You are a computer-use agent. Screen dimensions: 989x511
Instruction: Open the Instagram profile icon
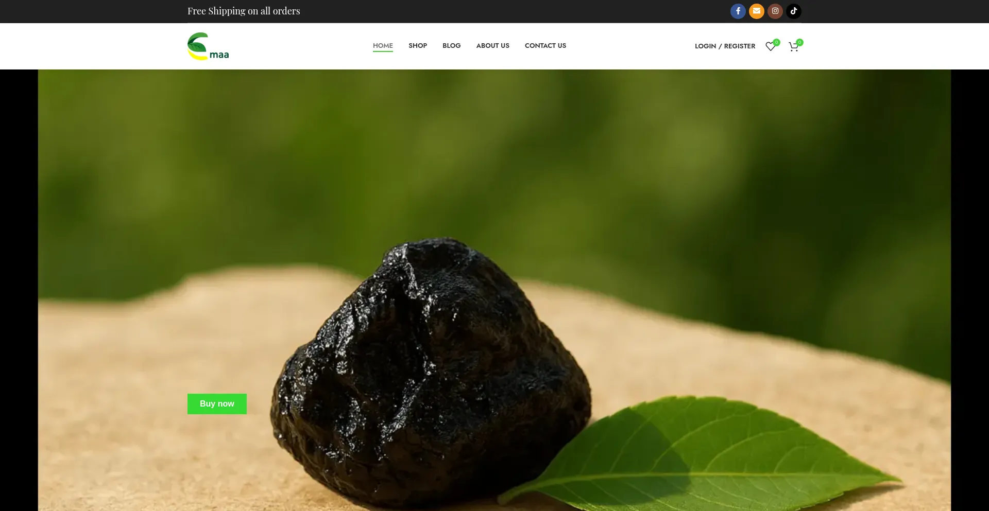click(x=775, y=11)
